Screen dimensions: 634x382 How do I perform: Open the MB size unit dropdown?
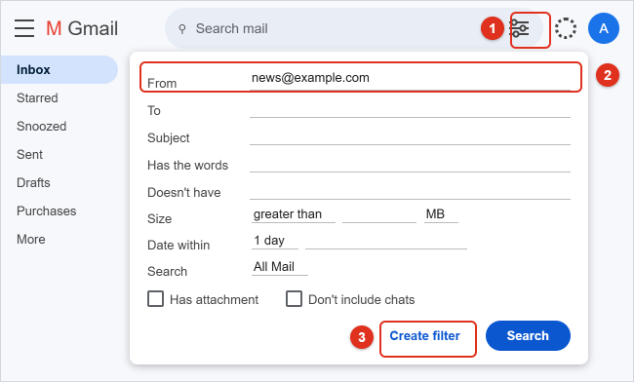click(x=441, y=214)
